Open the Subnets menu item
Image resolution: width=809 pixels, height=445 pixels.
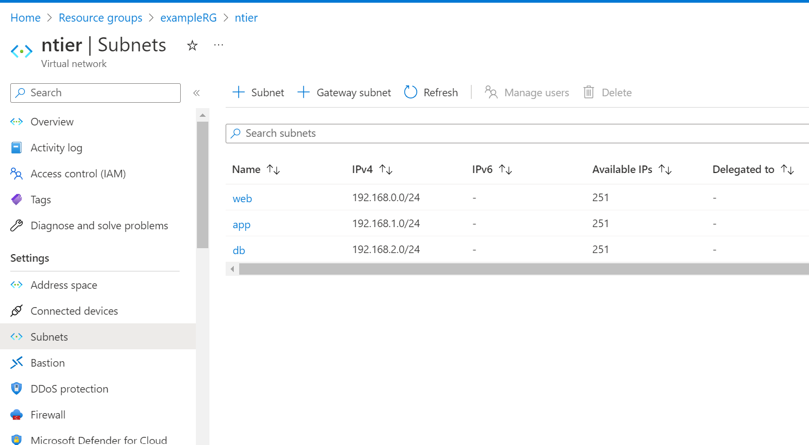pyautogui.click(x=98, y=336)
